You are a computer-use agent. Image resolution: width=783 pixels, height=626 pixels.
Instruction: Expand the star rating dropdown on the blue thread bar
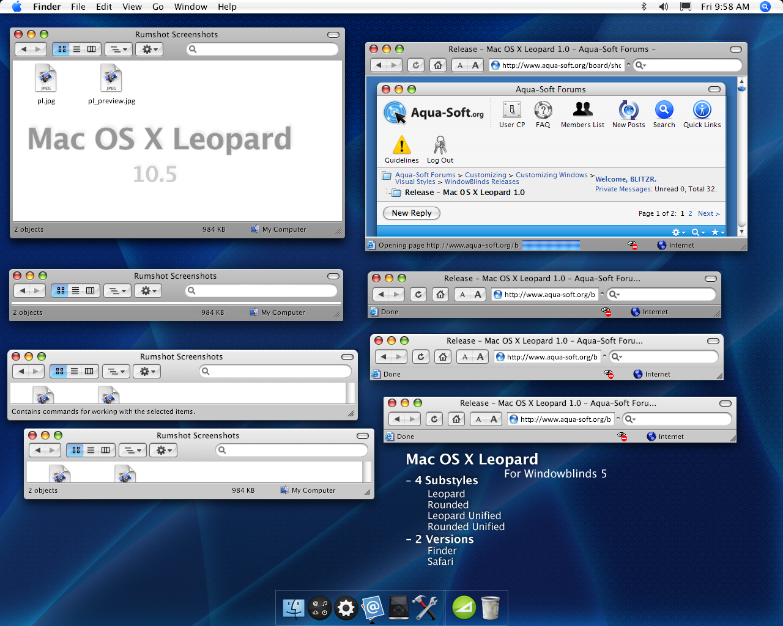pyautogui.click(x=718, y=232)
